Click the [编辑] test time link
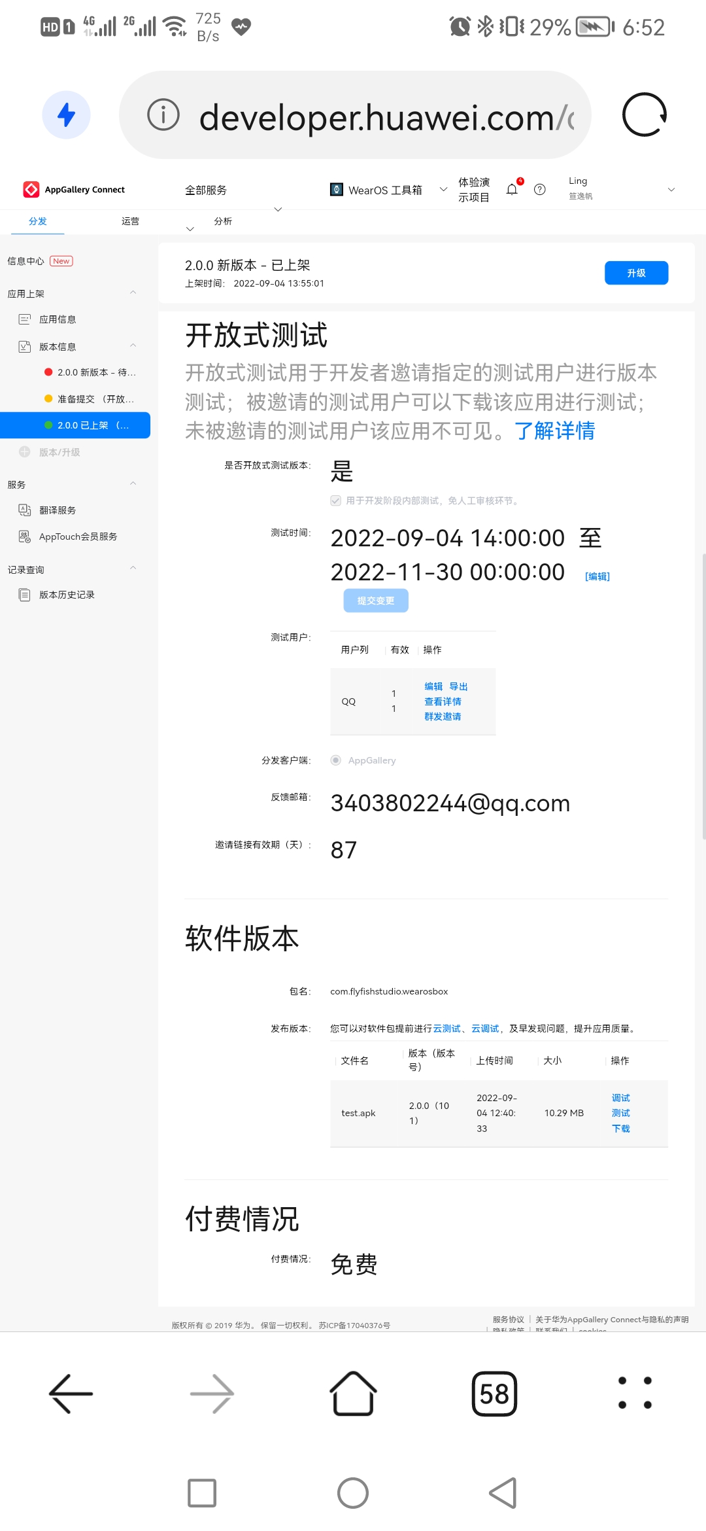Image resolution: width=706 pixels, height=1531 pixels. (597, 576)
